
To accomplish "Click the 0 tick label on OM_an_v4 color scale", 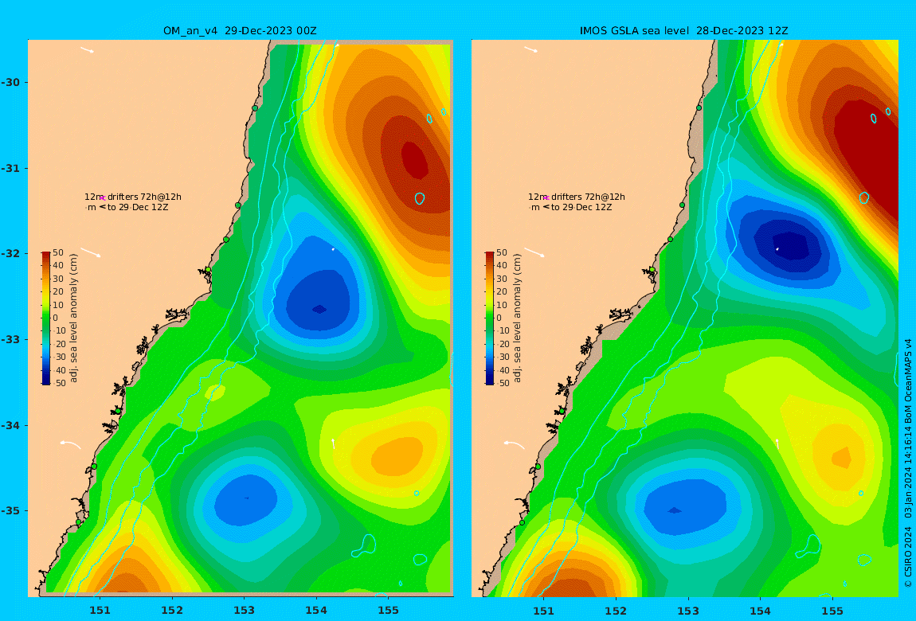I will (x=56, y=318).
